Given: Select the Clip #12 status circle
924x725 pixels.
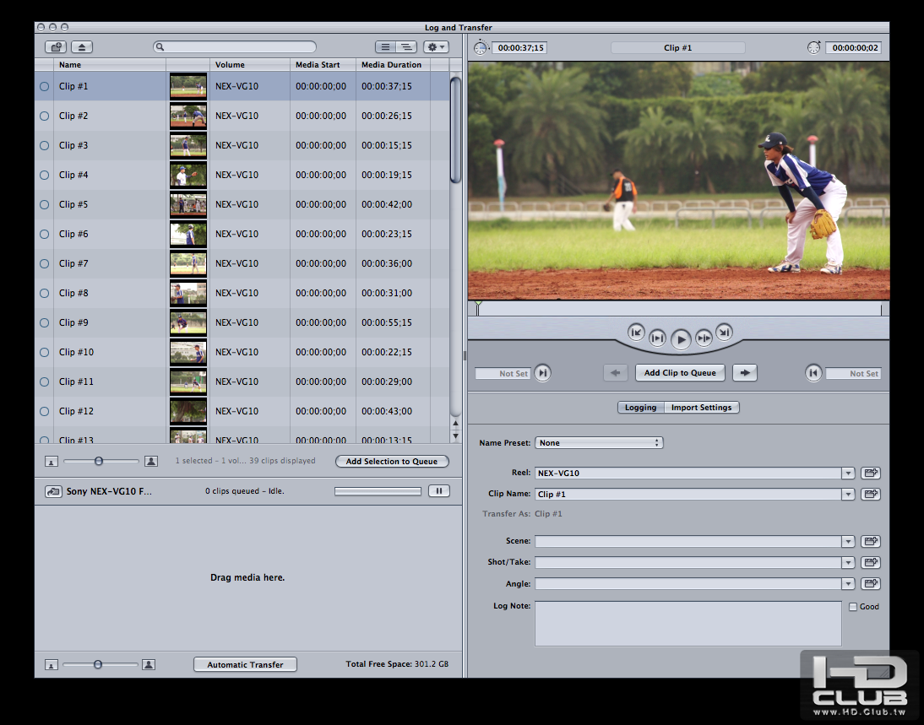Looking at the screenshot, I should [x=44, y=412].
